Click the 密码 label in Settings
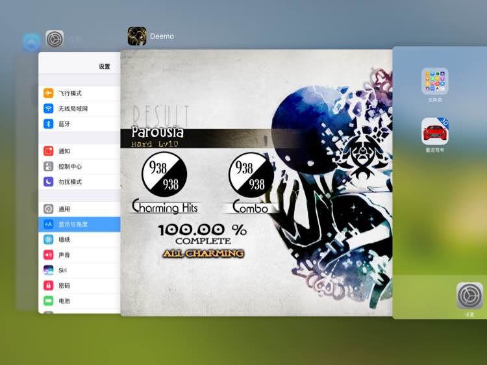The height and width of the screenshot is (365, 487). point(64,286)
